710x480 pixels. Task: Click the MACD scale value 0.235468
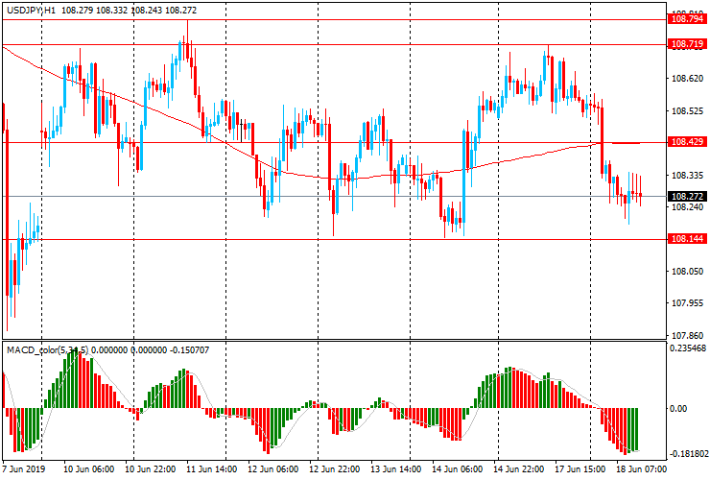click(x=688, y=348)
